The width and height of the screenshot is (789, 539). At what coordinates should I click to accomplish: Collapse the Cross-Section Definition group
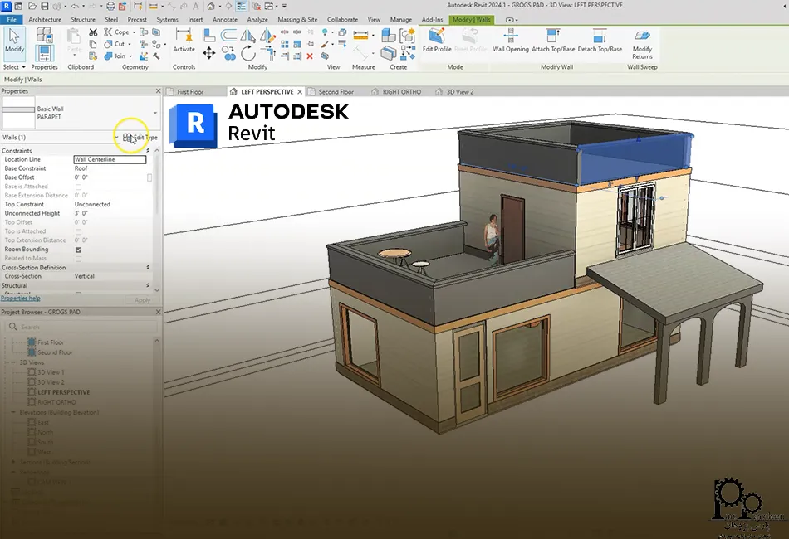(148, 268)
